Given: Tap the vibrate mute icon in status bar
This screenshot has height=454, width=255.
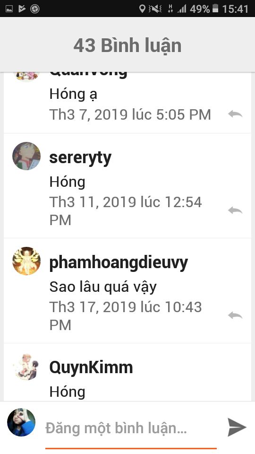Looking at the screenshot, I should 155,9.
